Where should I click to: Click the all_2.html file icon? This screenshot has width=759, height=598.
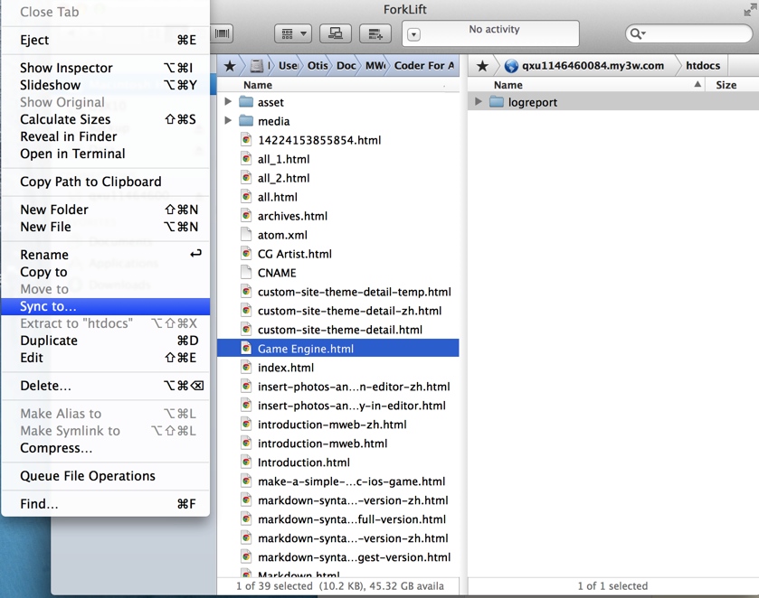246,178
